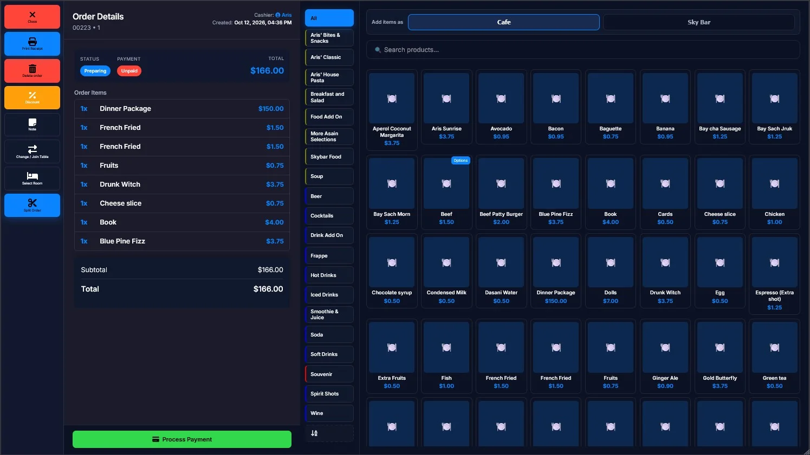The width and height of the screenshot is (810, 455).
Task: Select the Beef Patty Burger product
Action: pos(501,192)
